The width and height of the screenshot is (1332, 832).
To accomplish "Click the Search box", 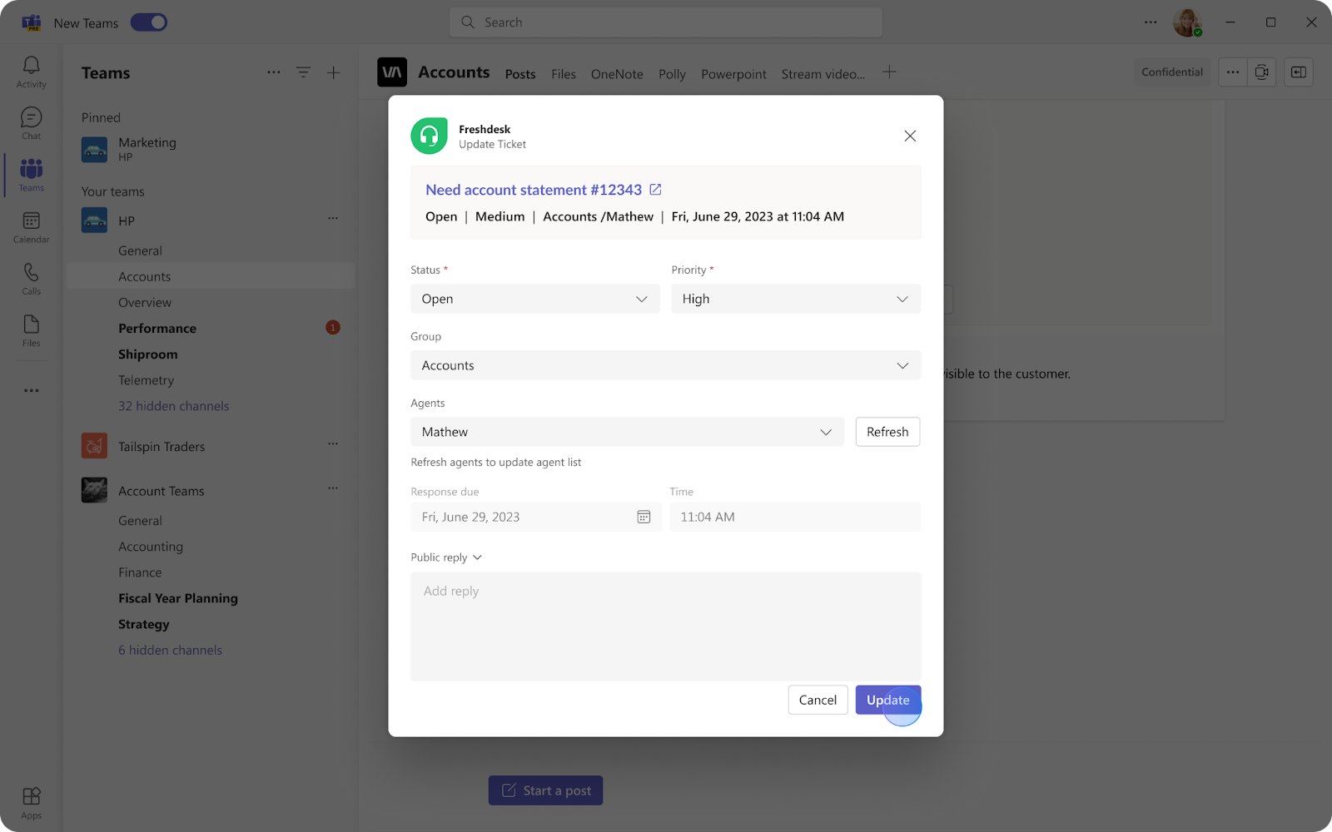I will 666,22.
